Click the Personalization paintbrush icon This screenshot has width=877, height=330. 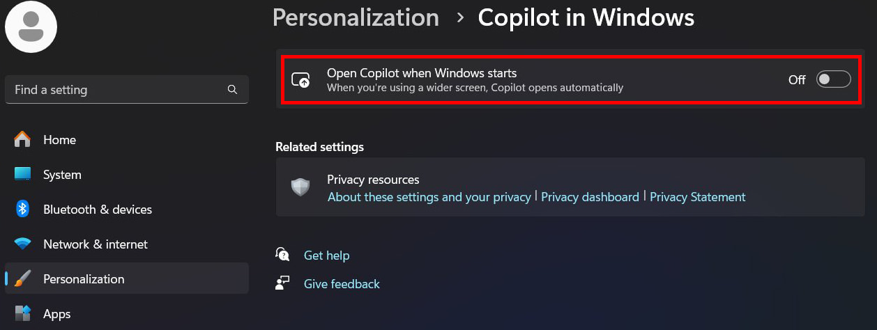point(22,278)
